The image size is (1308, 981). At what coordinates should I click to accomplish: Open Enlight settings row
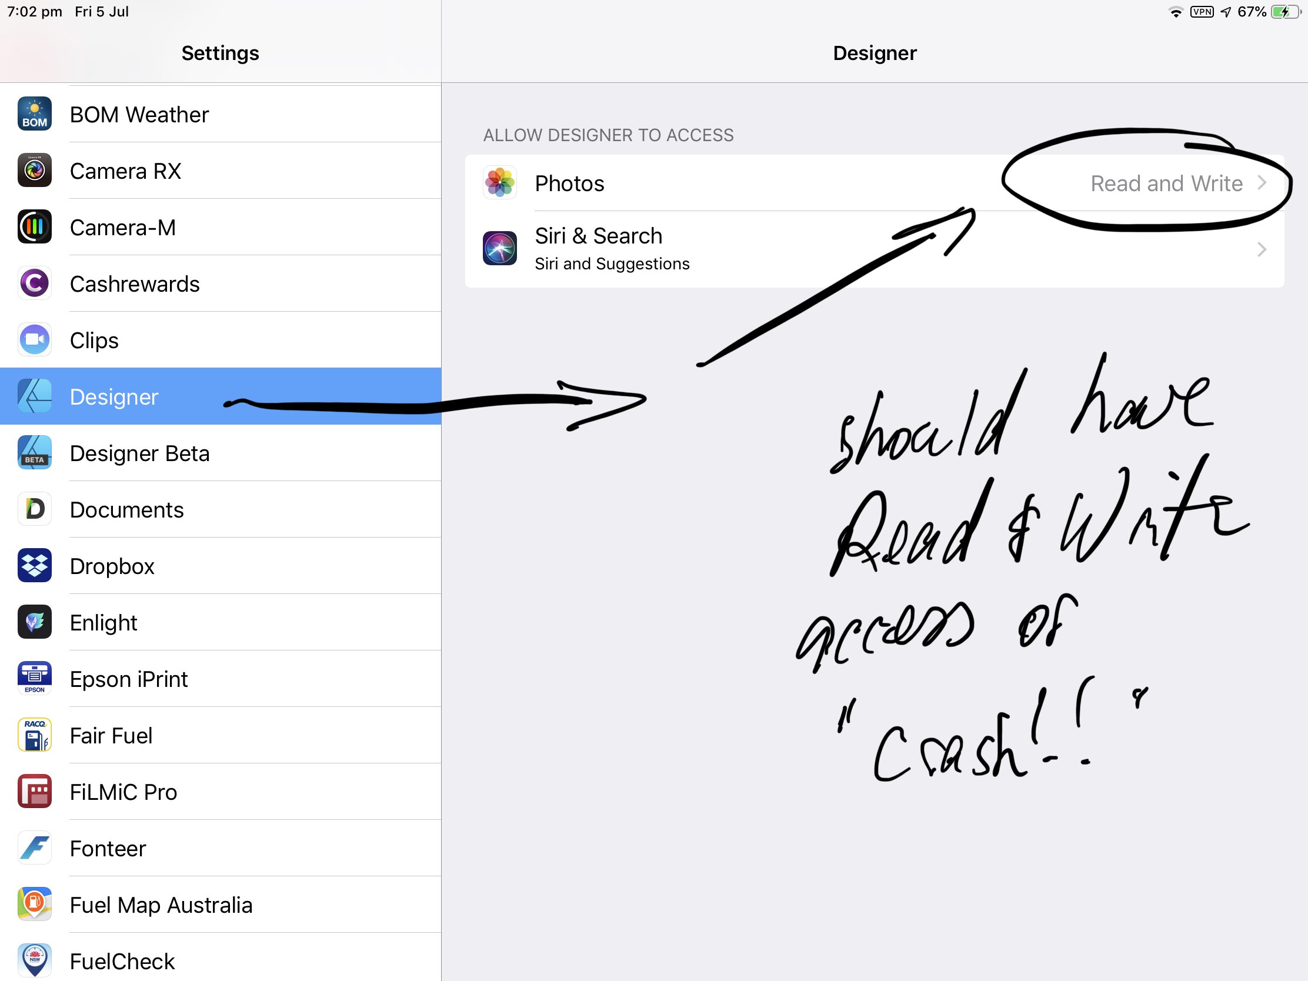coord(221,623)
